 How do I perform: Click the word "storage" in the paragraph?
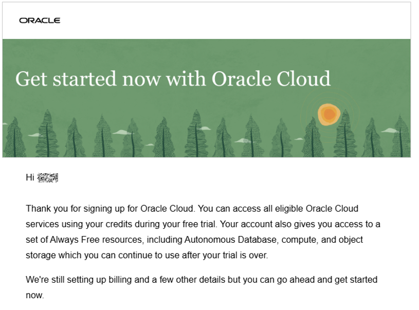coord(40,255)
